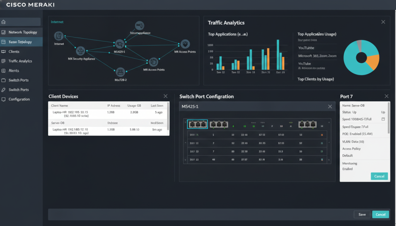Open the Alents sidebar item

[x=21, y=71]
